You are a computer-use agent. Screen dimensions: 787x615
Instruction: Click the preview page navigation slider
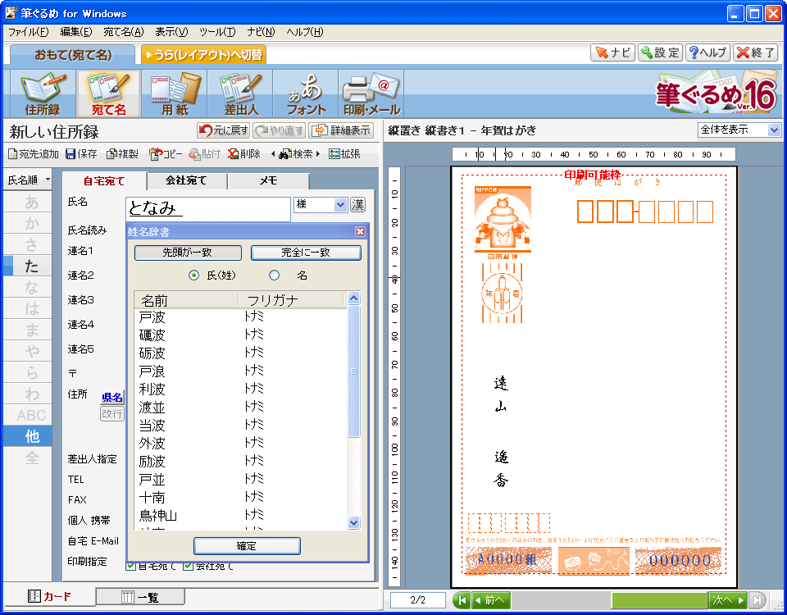(659, 600)
